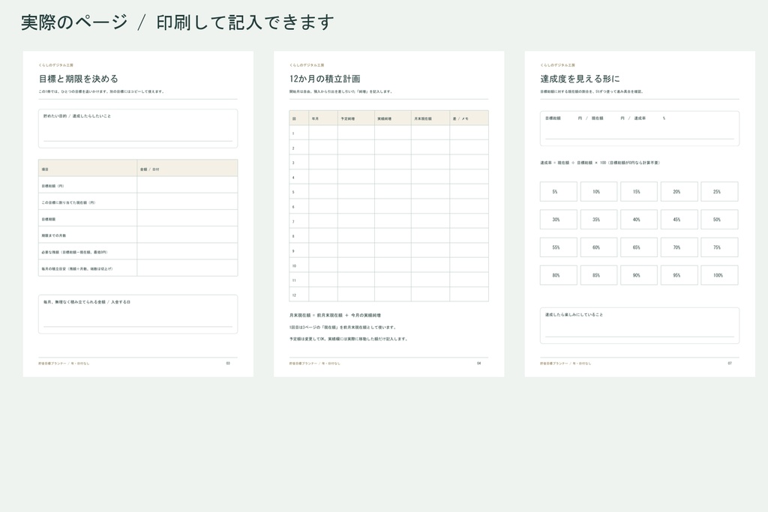Image resolution: width=768 pixels, height=512 pixels.
Task: Click page number 03 in footer
Action: coord(228,363)
